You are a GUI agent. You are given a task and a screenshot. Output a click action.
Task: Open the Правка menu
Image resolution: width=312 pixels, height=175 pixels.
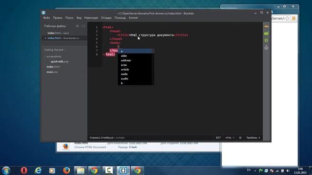(58, 18)
